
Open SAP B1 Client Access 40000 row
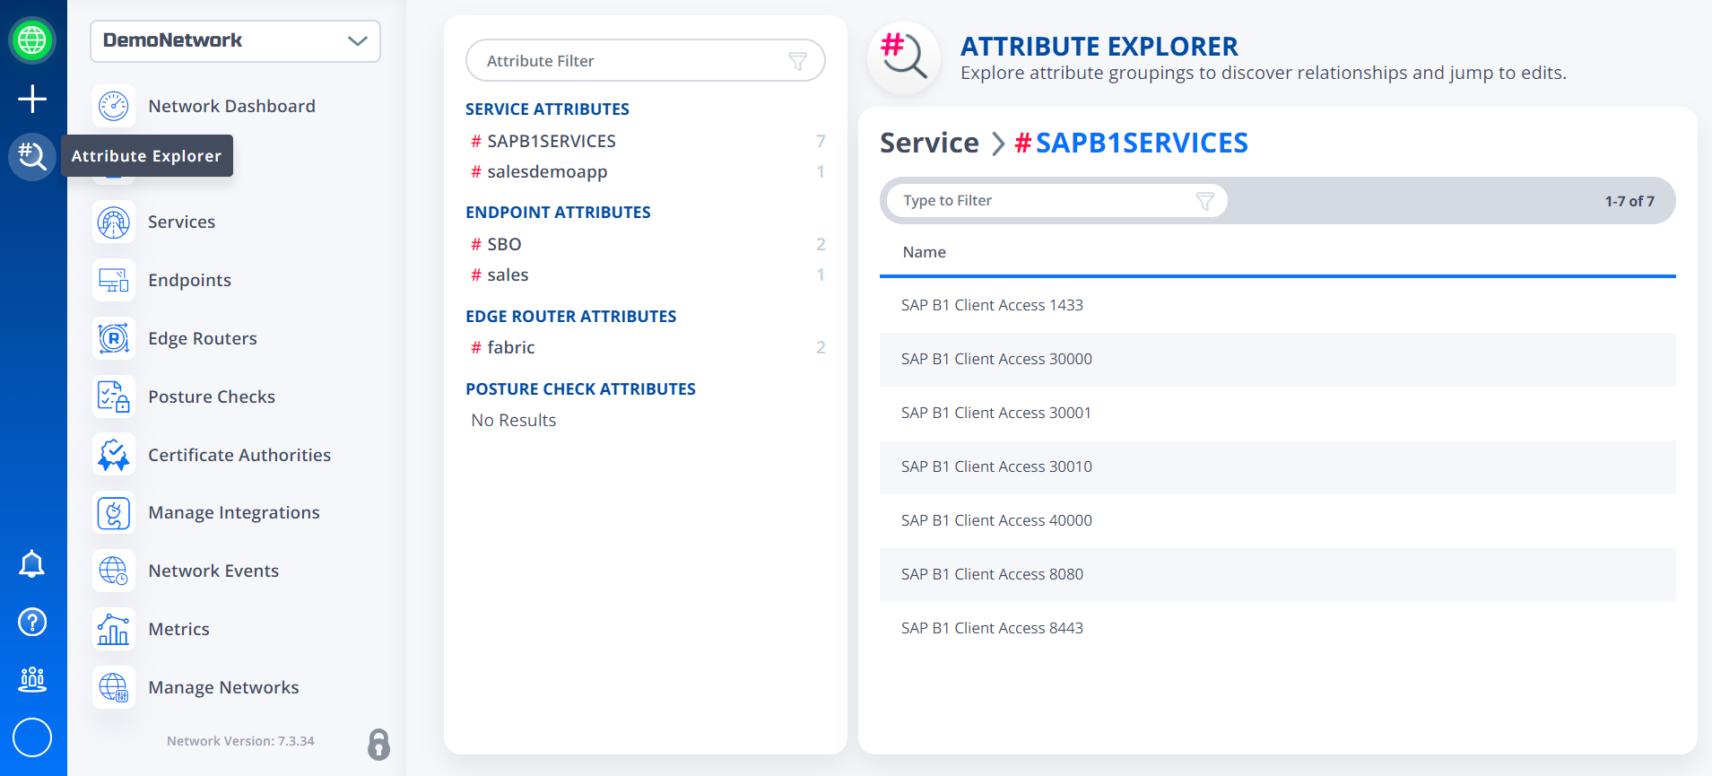[1277, 520]
